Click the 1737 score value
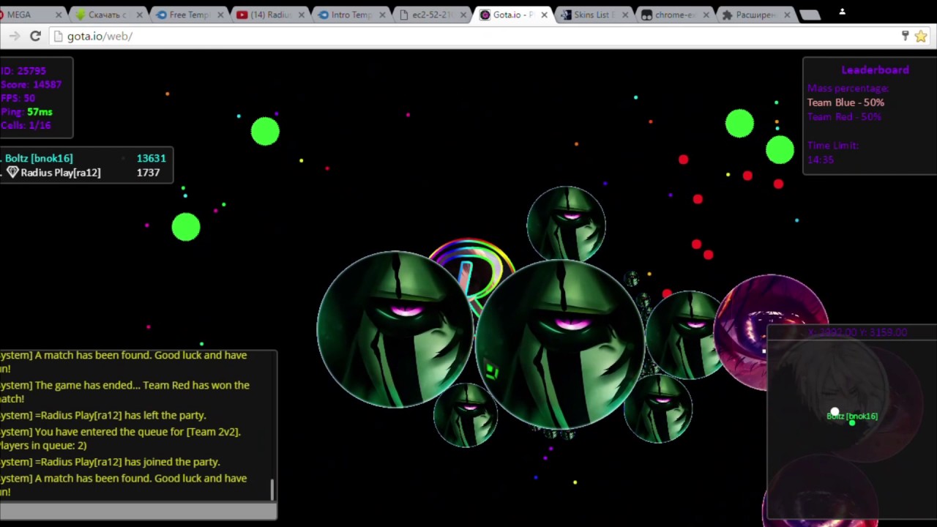Screen dimensions: 937x527 click(148, 173)
